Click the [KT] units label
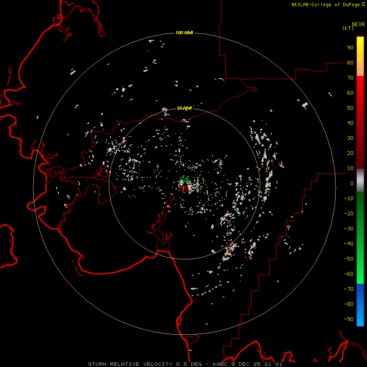This screenshot has height=367, width=367. tap(348, 28)
